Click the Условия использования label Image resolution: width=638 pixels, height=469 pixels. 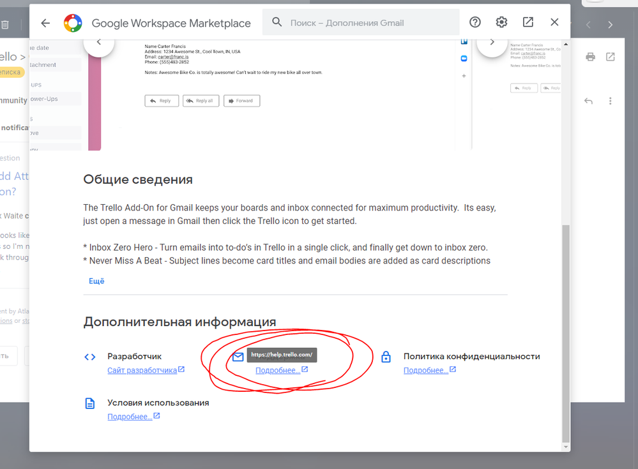(158, 403)
